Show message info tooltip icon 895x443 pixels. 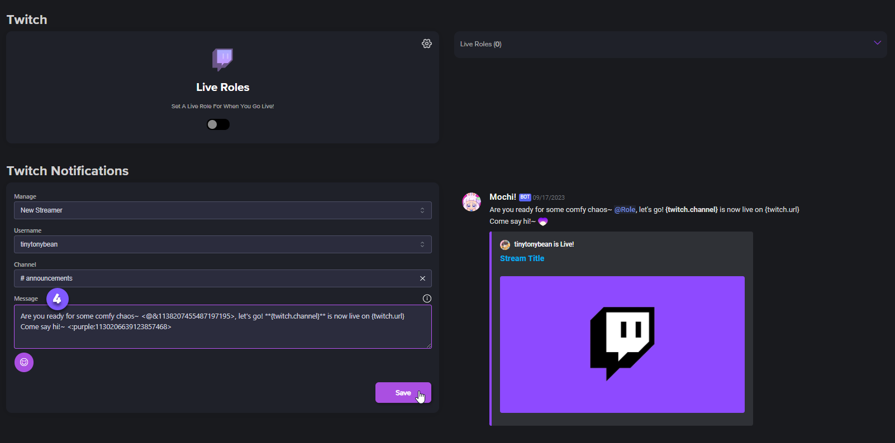tap(427, 298)
